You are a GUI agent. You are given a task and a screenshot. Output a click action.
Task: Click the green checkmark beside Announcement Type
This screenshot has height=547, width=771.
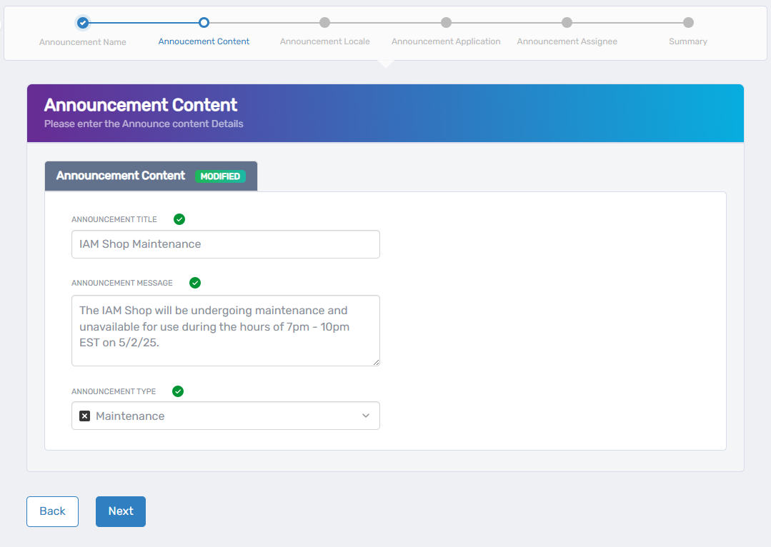(x=178, y=391)
